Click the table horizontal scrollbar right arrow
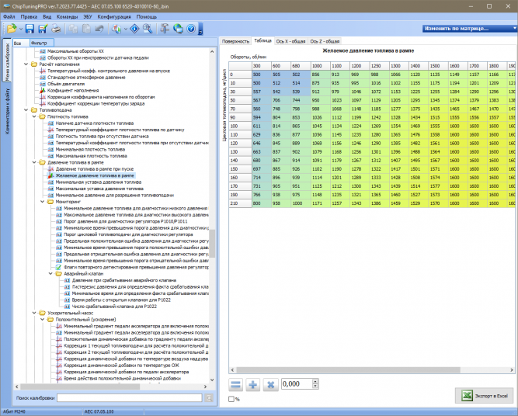 pyautogui.click(x=513, y=370)
